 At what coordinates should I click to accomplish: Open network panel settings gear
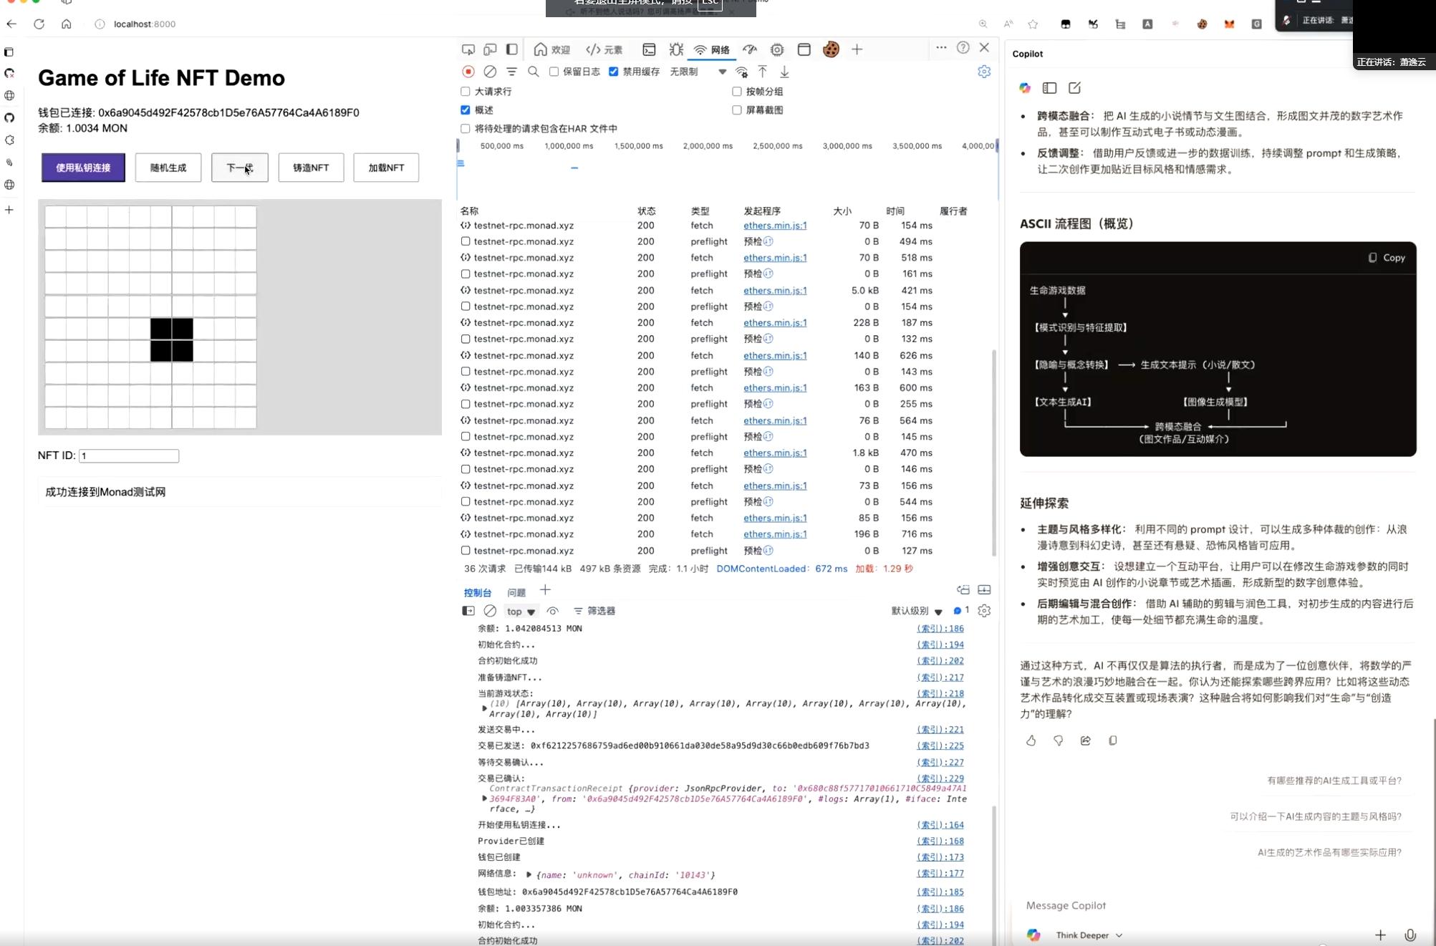click(984, 72)
